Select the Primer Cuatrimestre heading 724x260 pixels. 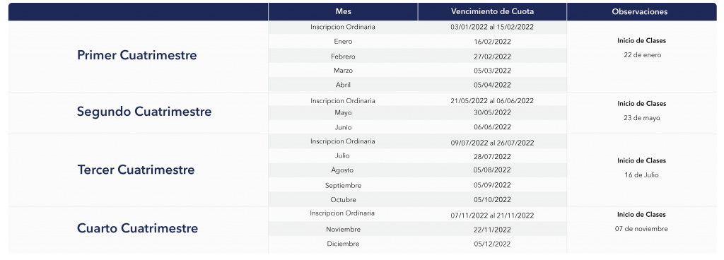click(136, 55)
